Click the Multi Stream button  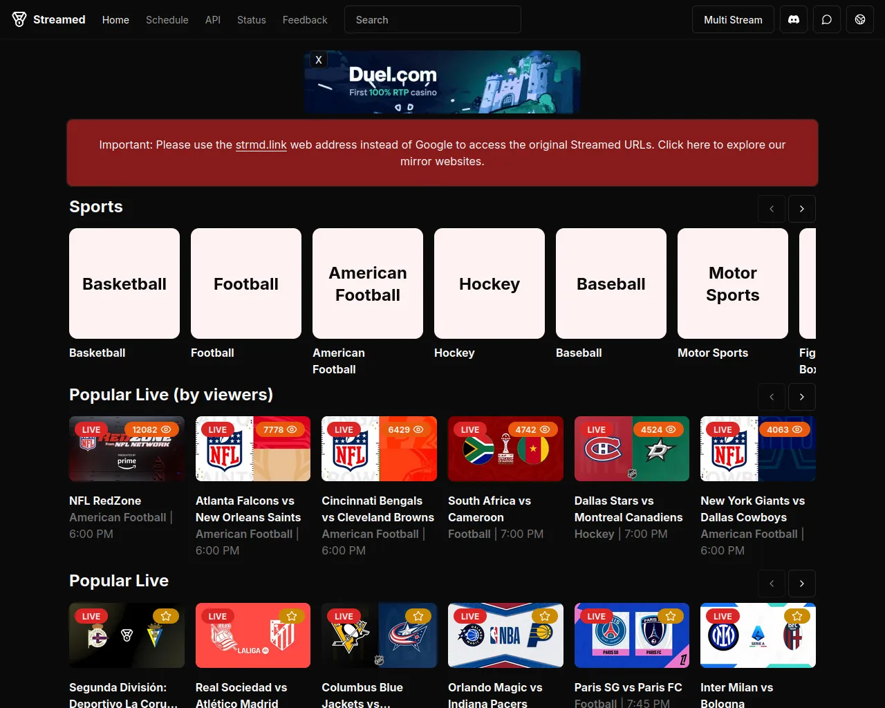(x=733, y=20)
